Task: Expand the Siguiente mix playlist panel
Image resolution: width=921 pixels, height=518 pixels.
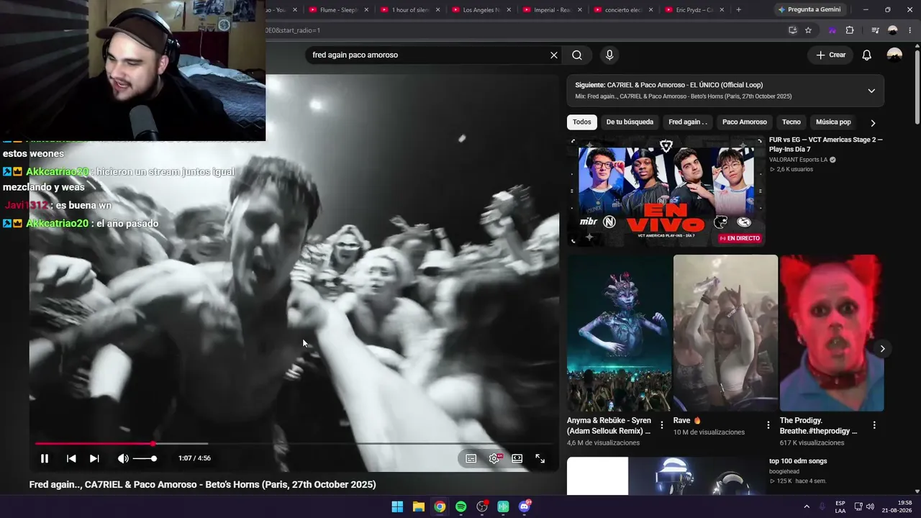Action: tap(871, 91)
